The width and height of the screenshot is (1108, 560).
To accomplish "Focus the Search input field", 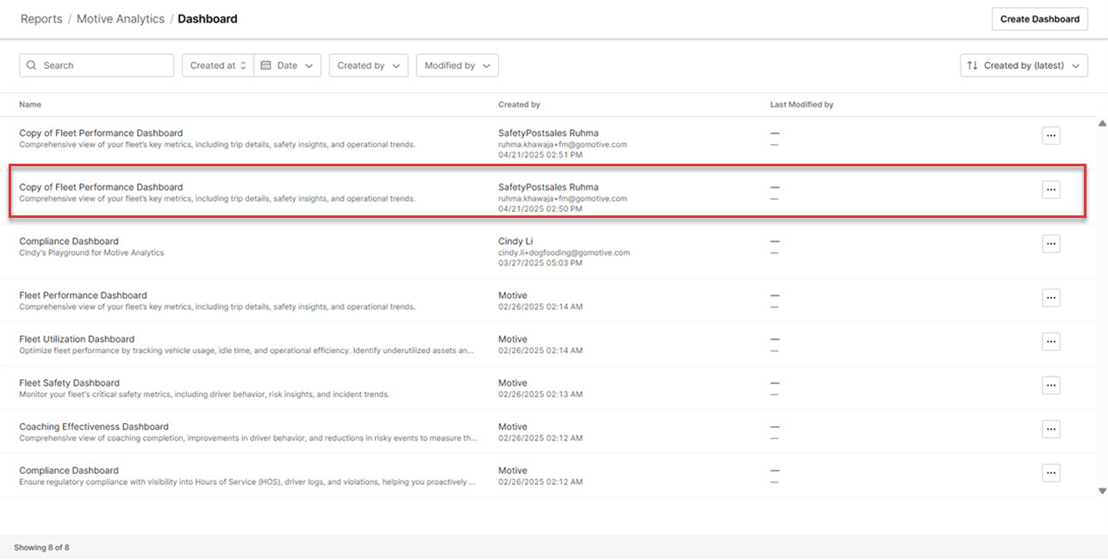I will (x=96, y=65).
